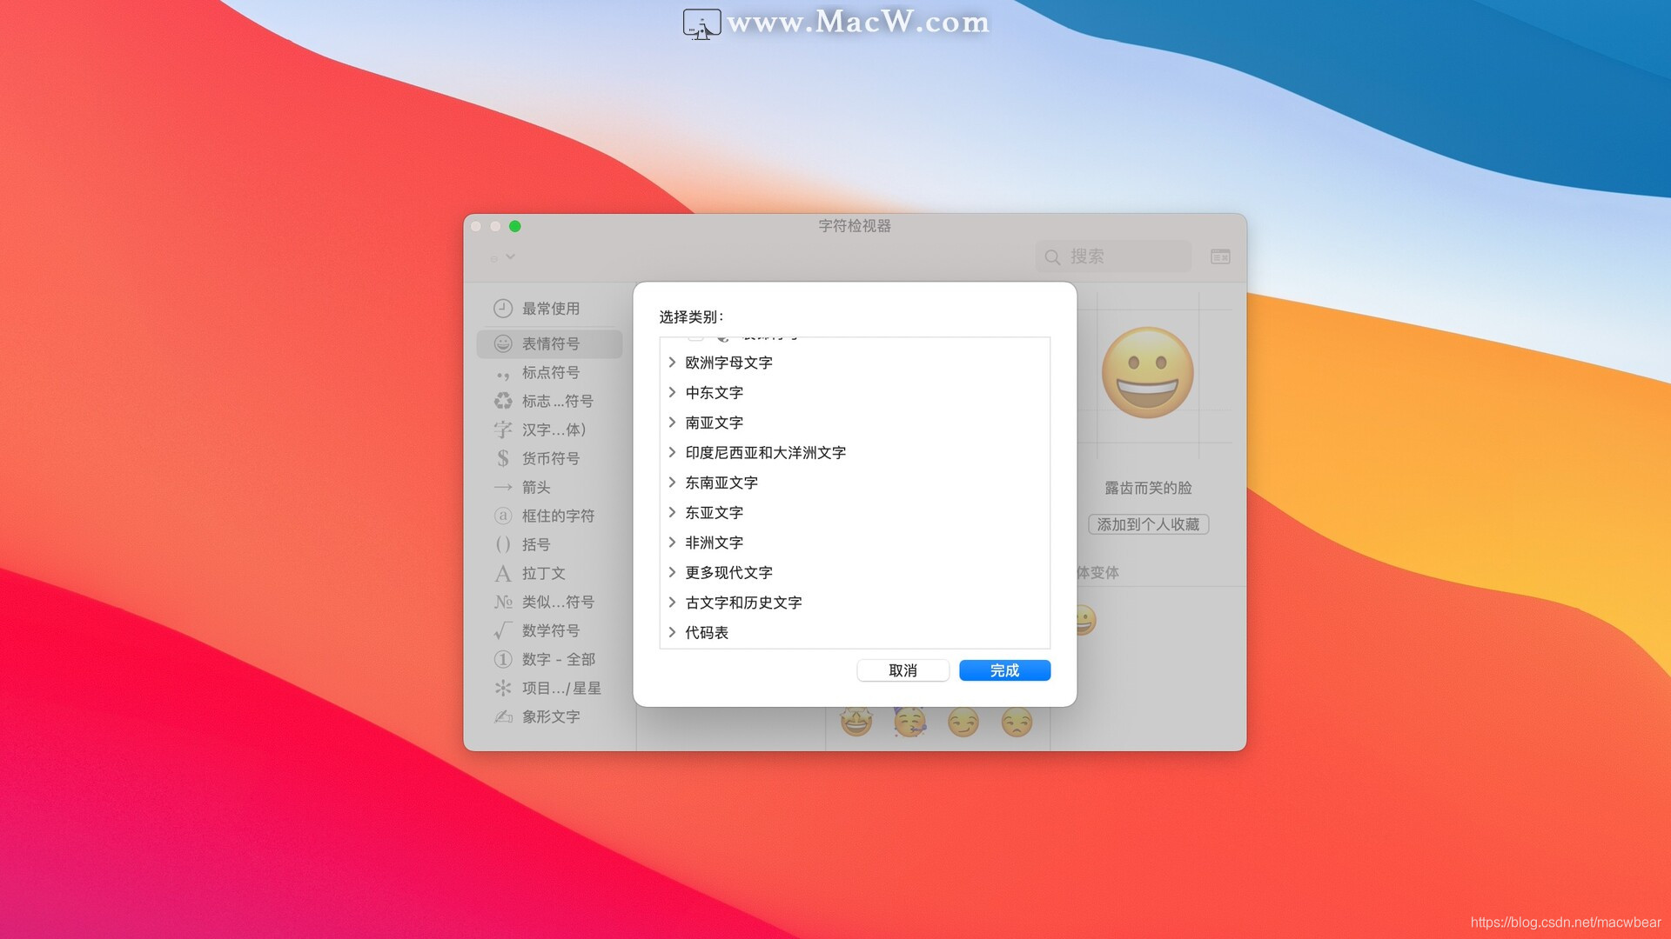Select the 括号 brackets category icon

[x=503, y=544]
